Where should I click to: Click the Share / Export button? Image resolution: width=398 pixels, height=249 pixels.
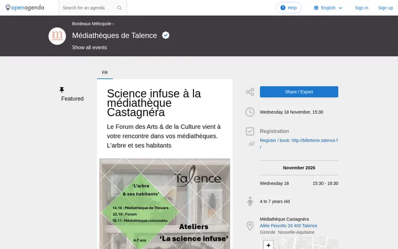(299, 92)
